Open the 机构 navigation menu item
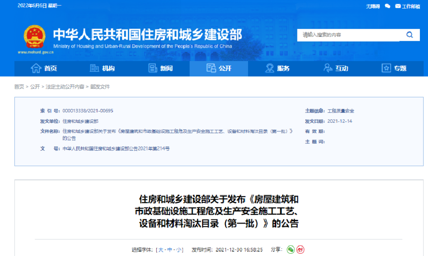The image size is (428, 256). coord(102,68)
